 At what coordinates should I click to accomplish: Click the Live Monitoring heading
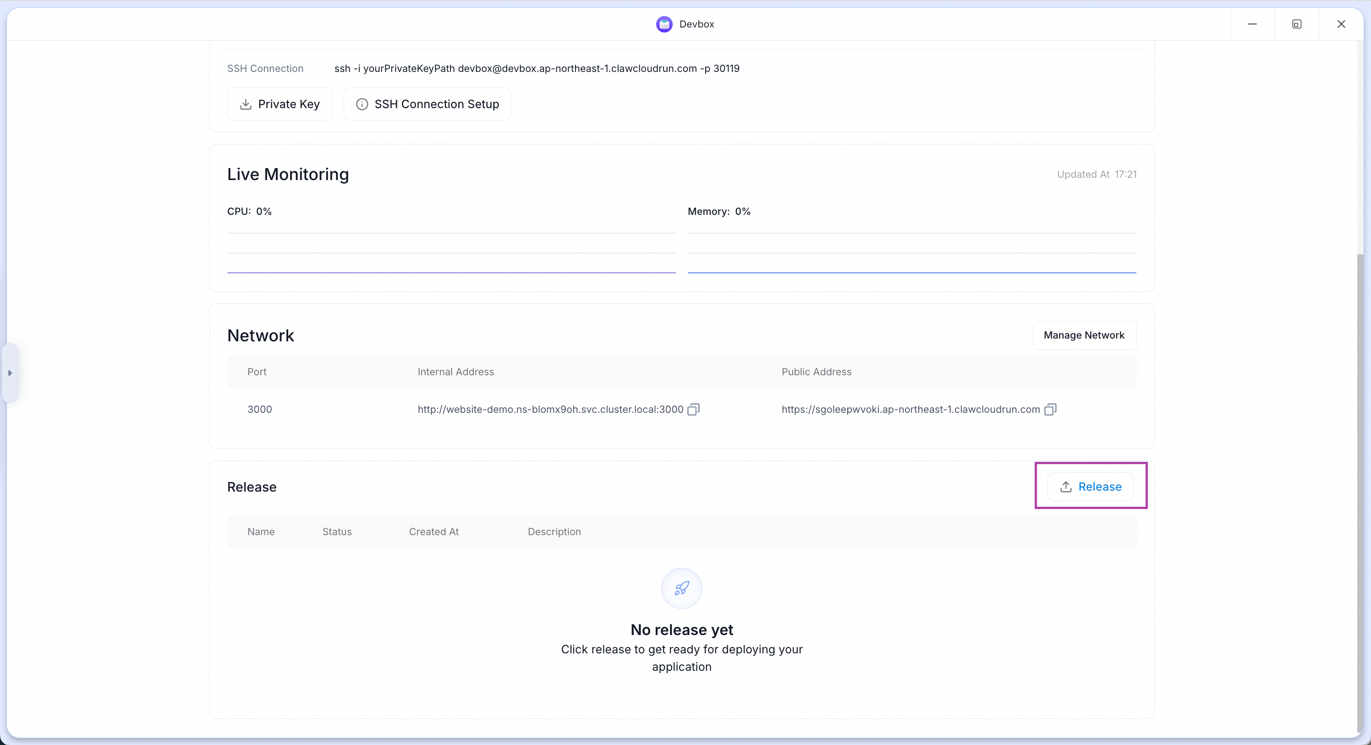pyautogui.click(x=288, y=175)
